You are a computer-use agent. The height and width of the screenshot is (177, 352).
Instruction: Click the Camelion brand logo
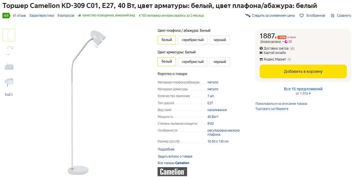[x=172, y=172]
